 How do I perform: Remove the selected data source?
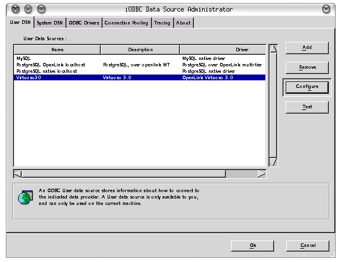[307, 68]
